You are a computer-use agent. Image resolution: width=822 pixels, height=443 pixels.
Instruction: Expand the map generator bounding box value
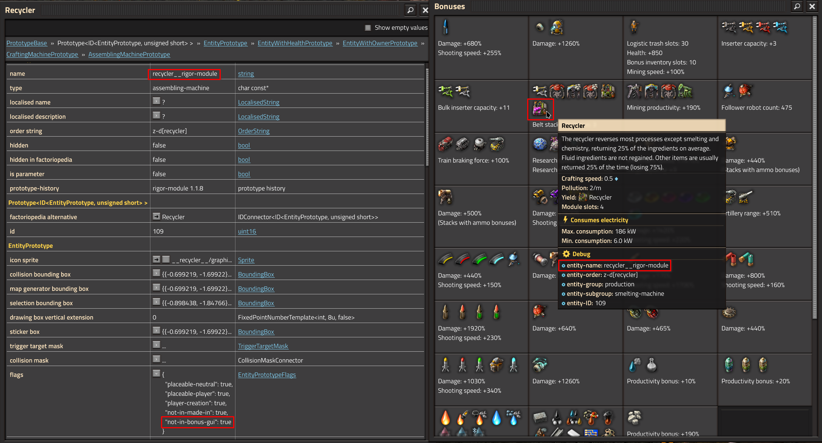pos(156,288)
